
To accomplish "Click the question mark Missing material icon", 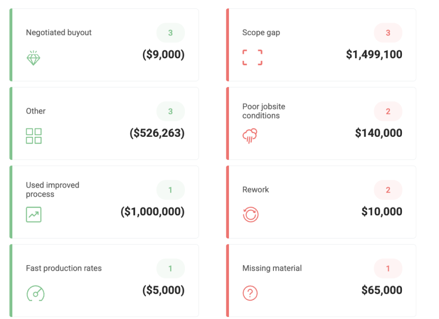I will click(250, 293).
